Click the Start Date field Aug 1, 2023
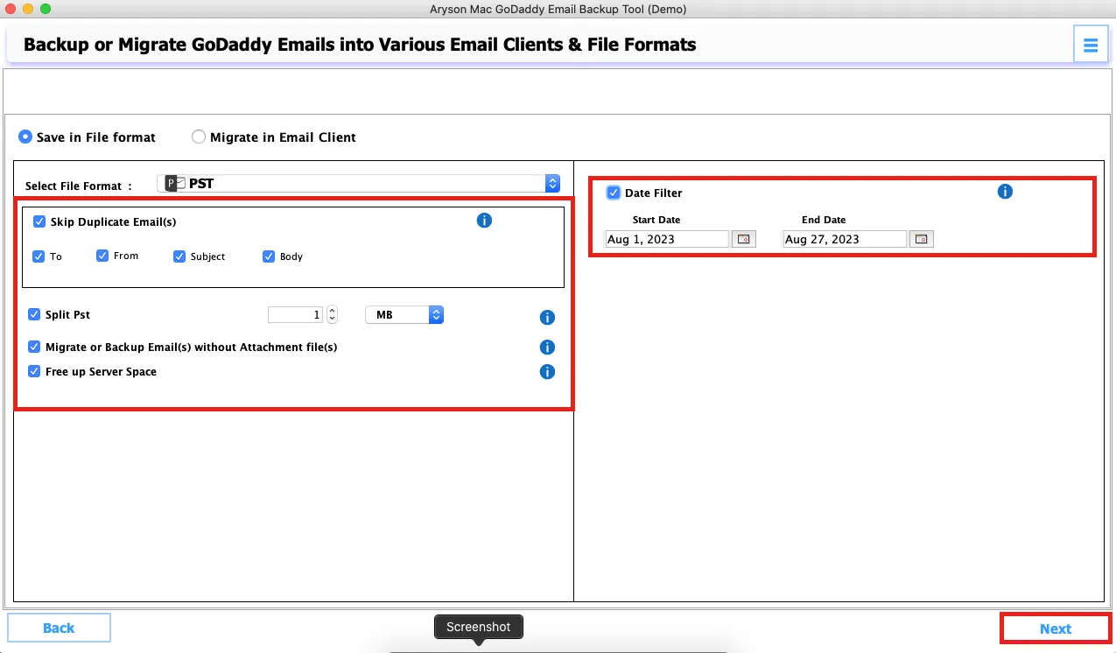This screenshot has height=653, width=1116. [667, 239]
